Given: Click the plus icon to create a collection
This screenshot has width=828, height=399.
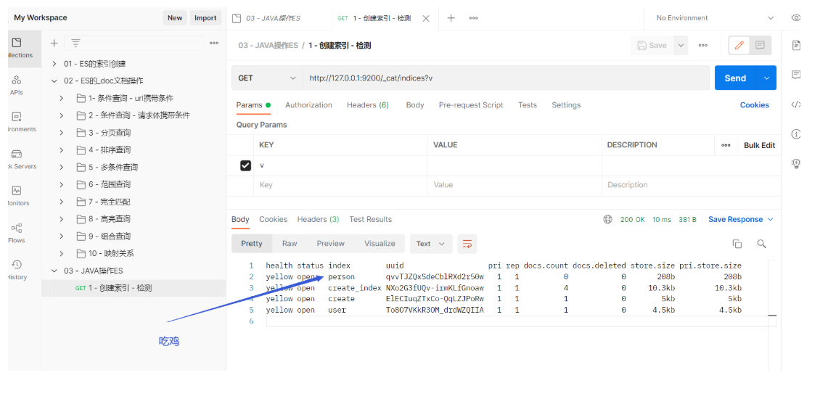Looking at the screenshot, I should (53, 44).
